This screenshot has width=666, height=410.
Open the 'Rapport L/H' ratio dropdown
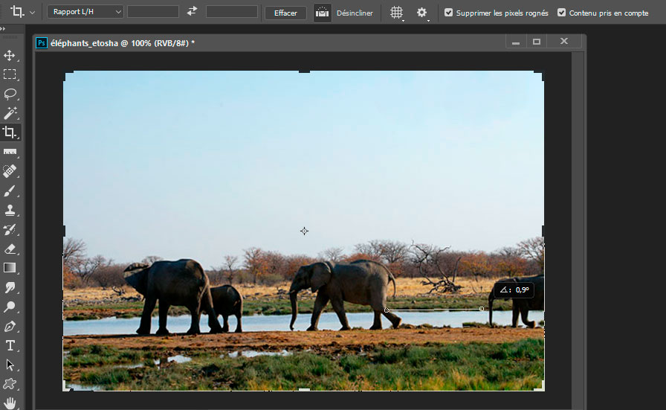coord(85,12)
